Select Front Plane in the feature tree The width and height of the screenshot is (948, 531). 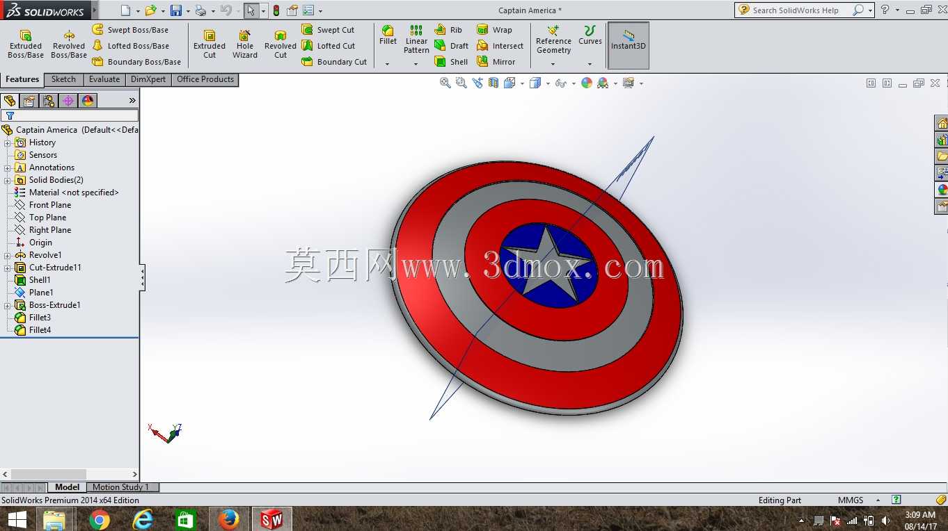[x=50, y=205]
